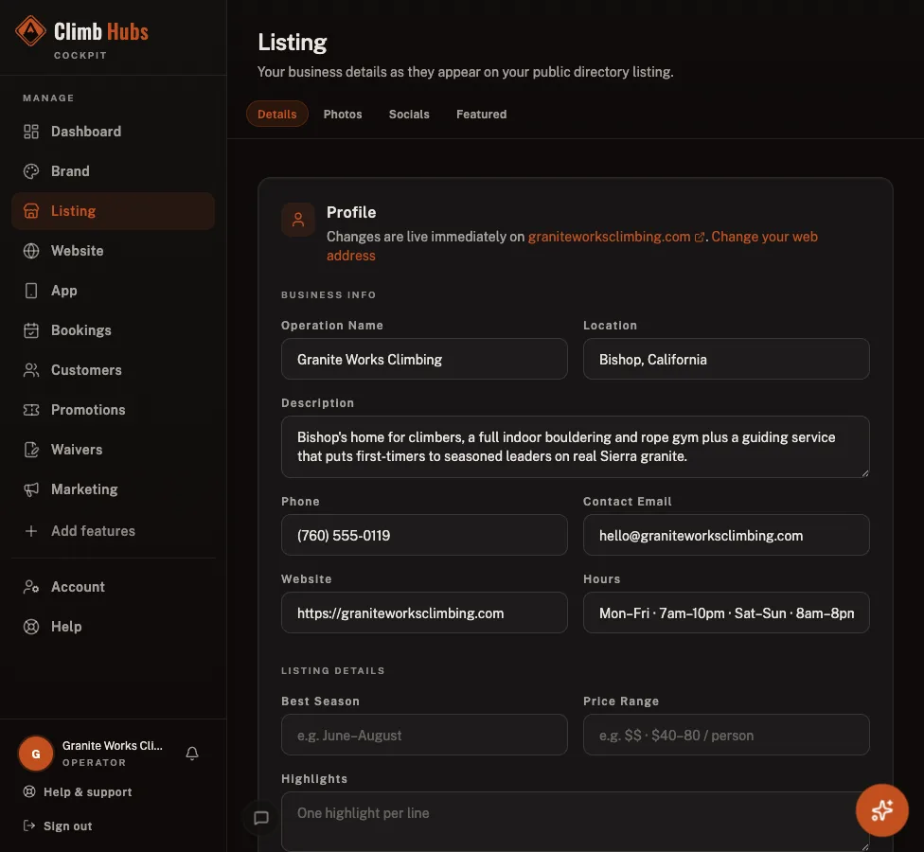Image resolution: width=924 pixels, height=852 pixels.
Task: Focus the Operation Name field
Action: 424,359
